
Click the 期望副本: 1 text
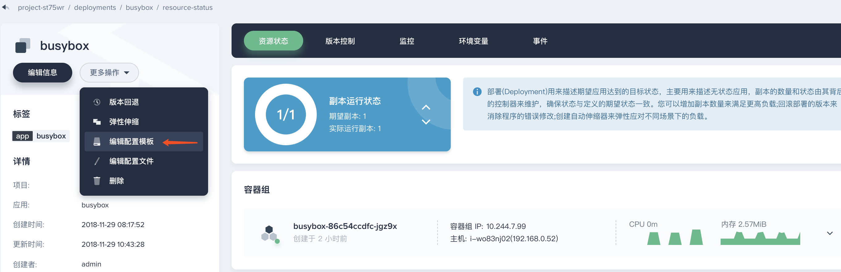click(x=347, y=116)
